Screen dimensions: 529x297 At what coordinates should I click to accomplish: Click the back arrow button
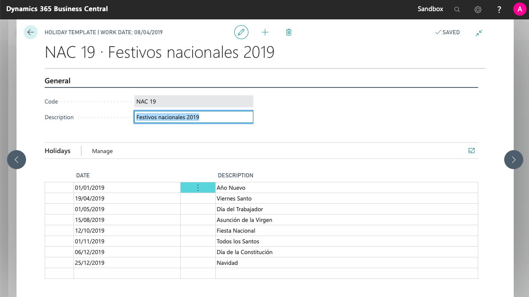tap(31, 32)
